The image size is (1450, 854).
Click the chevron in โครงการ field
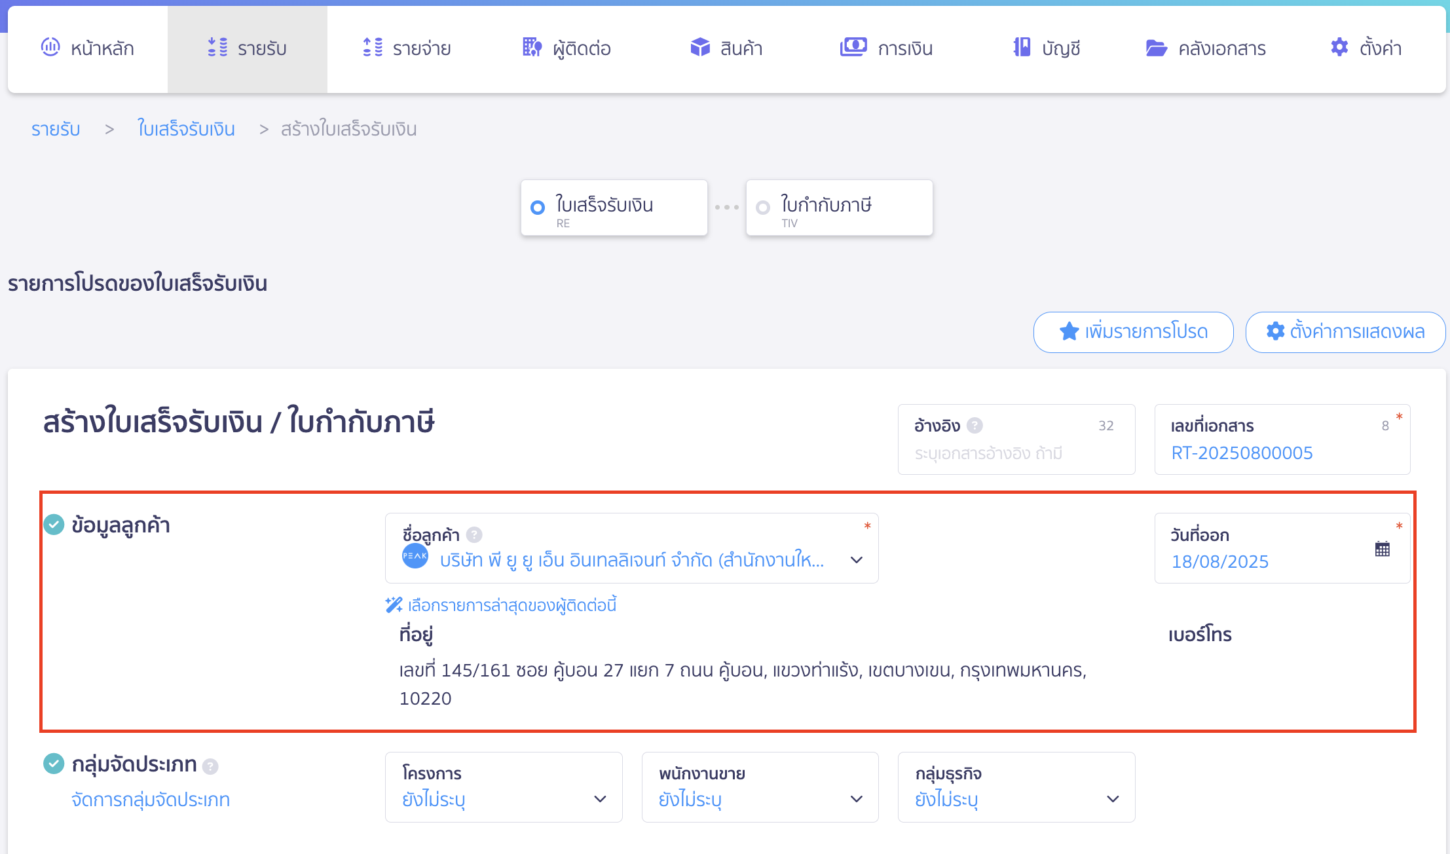pyautogui.click(x=600, y=799)
